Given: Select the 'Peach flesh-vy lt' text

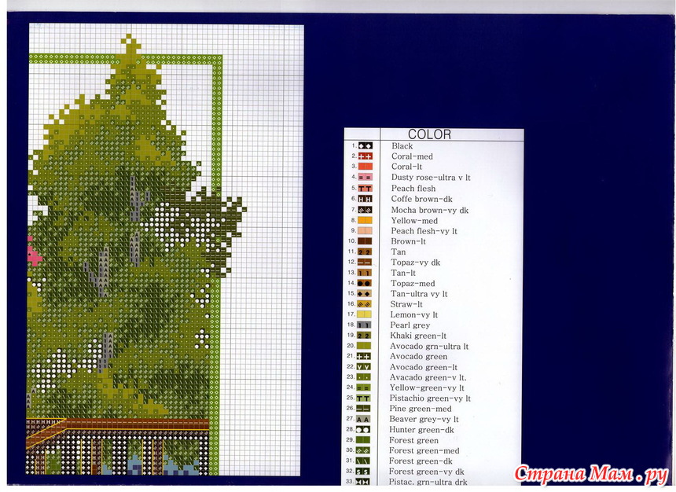Looking at the screenshot, I should [424, 231].
